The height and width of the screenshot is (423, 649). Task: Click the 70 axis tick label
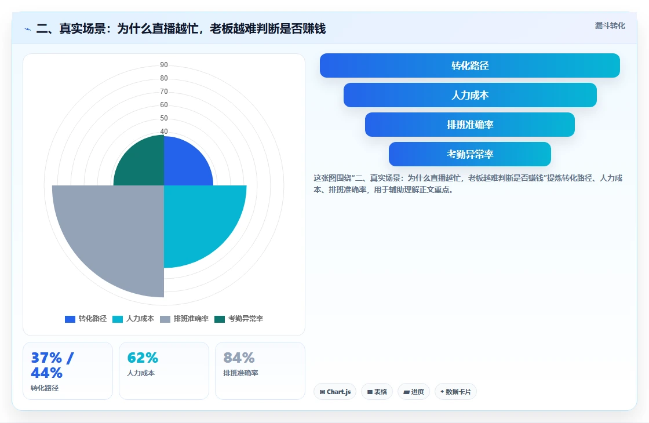tap(164, 92)
